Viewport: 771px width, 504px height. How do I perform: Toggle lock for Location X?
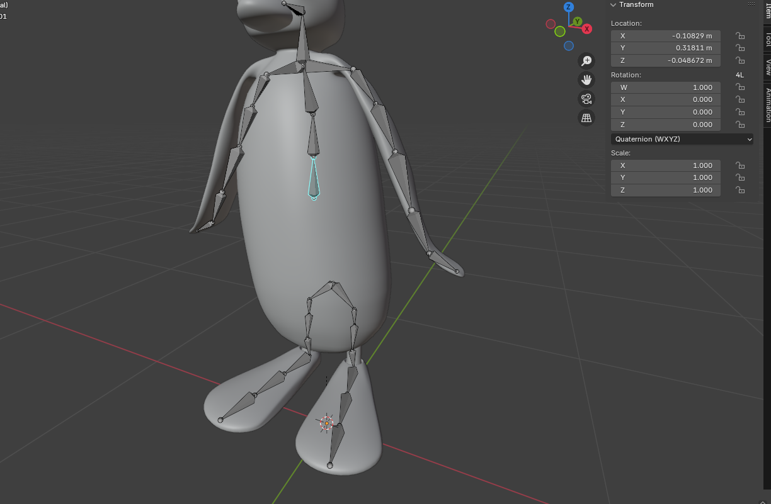[740, 36]
